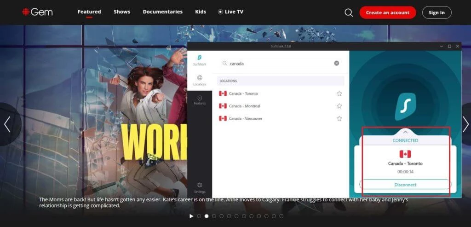Open Live TV on Gem
This screenshot has width=471, height=227.
pyautogui.click(x=230, y=12)
